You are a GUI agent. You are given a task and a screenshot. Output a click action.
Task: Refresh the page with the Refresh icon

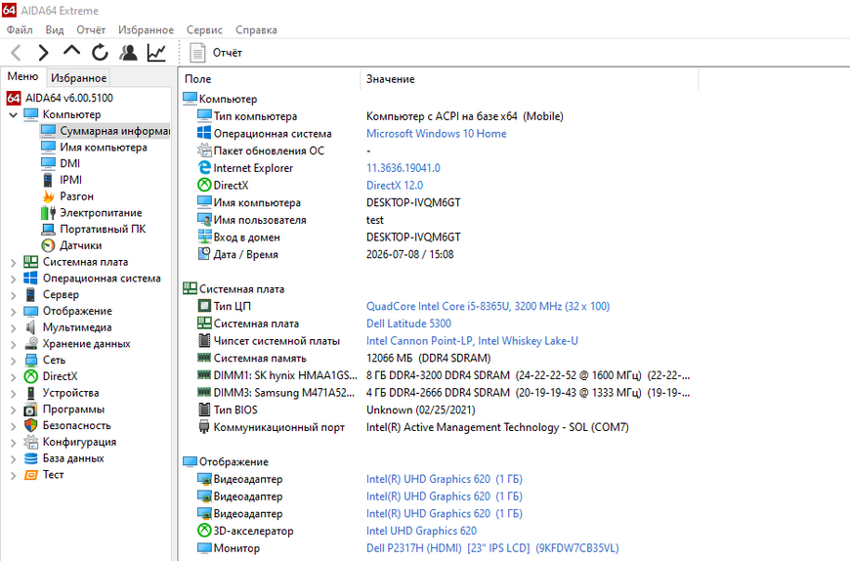(x=100, y=53)
